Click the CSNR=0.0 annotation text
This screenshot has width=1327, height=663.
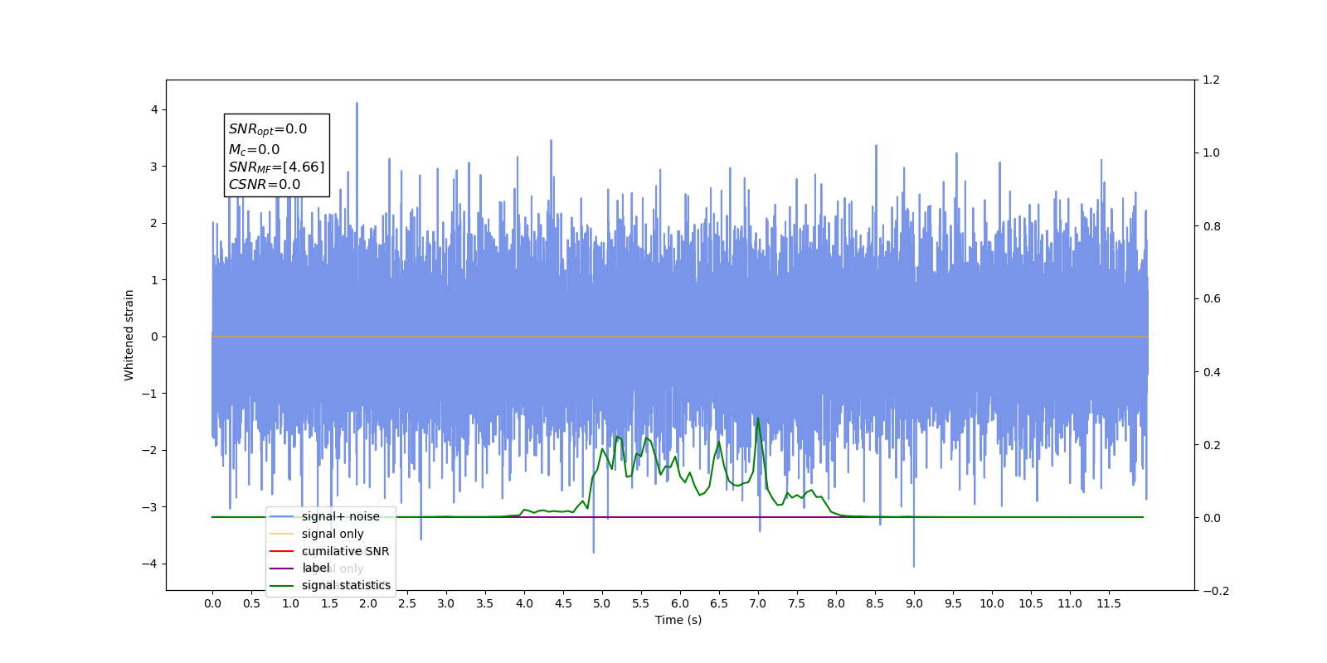coord(265,185)
